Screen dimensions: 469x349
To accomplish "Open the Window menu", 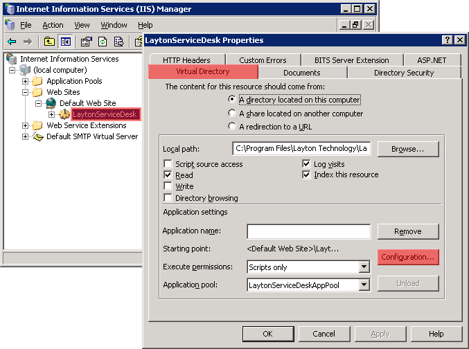I will tap(114, 25).
